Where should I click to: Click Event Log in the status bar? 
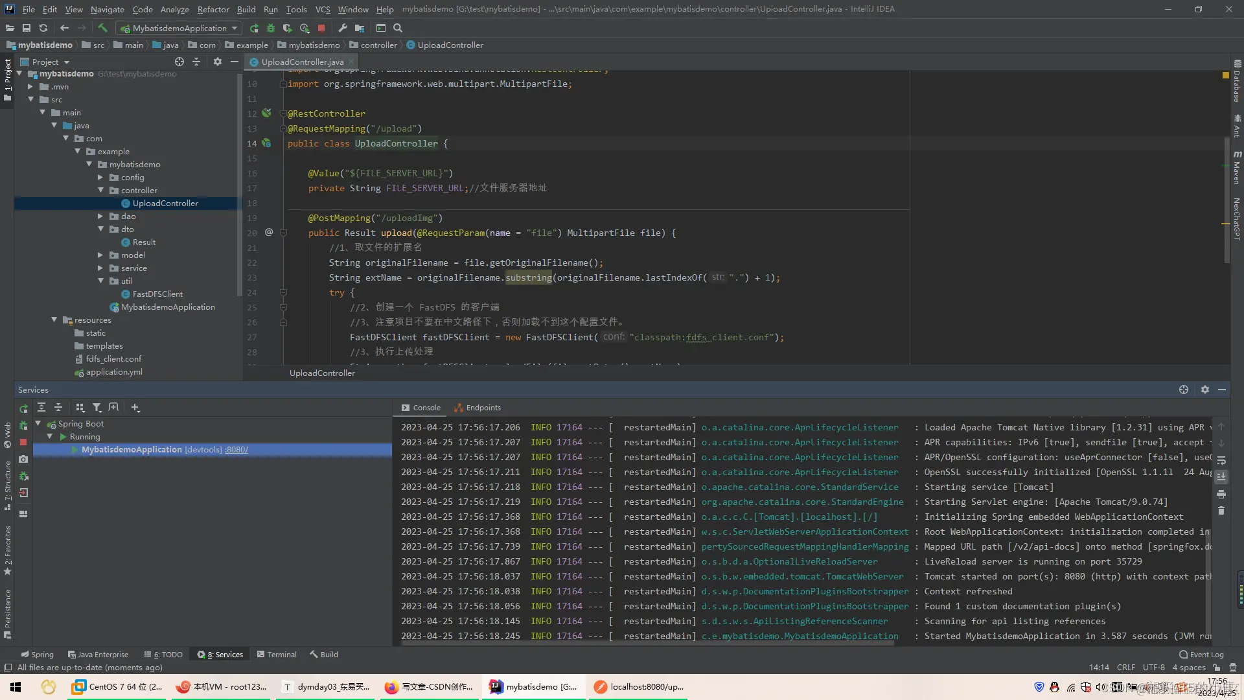click(x=1202, y=655)
